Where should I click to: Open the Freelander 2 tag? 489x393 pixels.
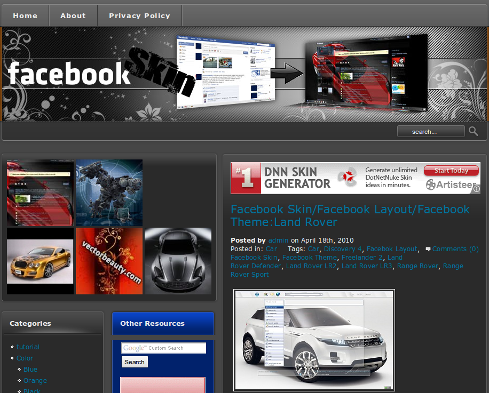tap(362, 258)
